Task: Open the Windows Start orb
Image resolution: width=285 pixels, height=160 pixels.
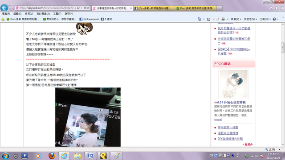Action: tap(5, 156)
